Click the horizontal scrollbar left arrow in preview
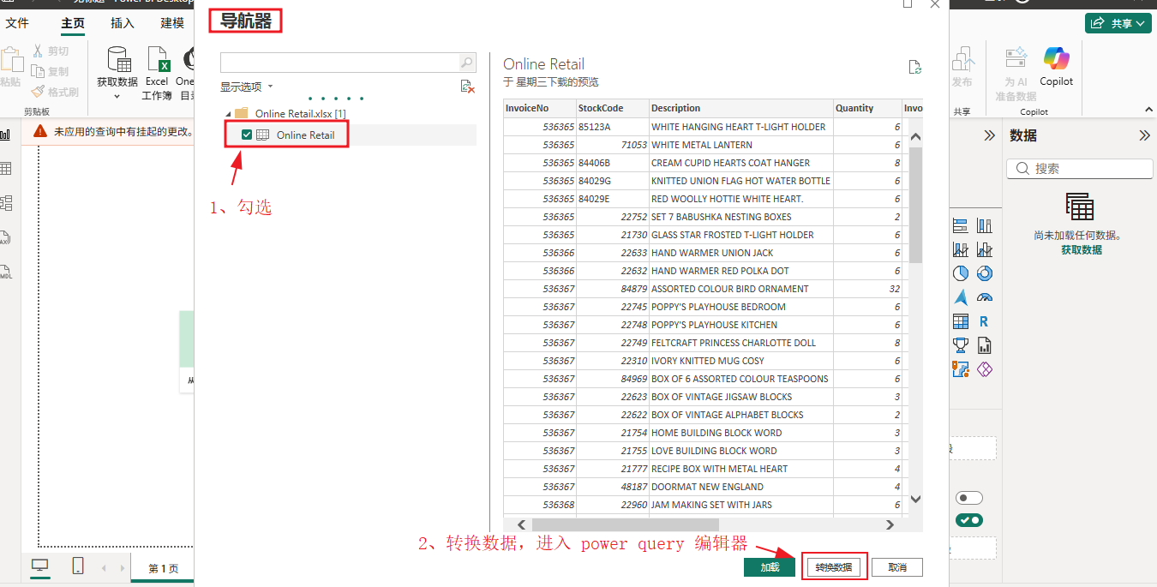Image resolution: width=1157 pixels, height=587 pixels. point(520,524)
